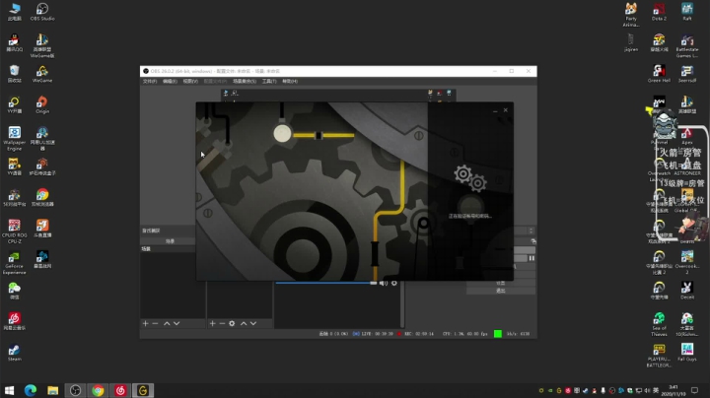The height and width of the screenshot is (398, 710).
Task: Open the Recycle Bin desktop icon
Action: pyautogui.click(x=14, y=74)
